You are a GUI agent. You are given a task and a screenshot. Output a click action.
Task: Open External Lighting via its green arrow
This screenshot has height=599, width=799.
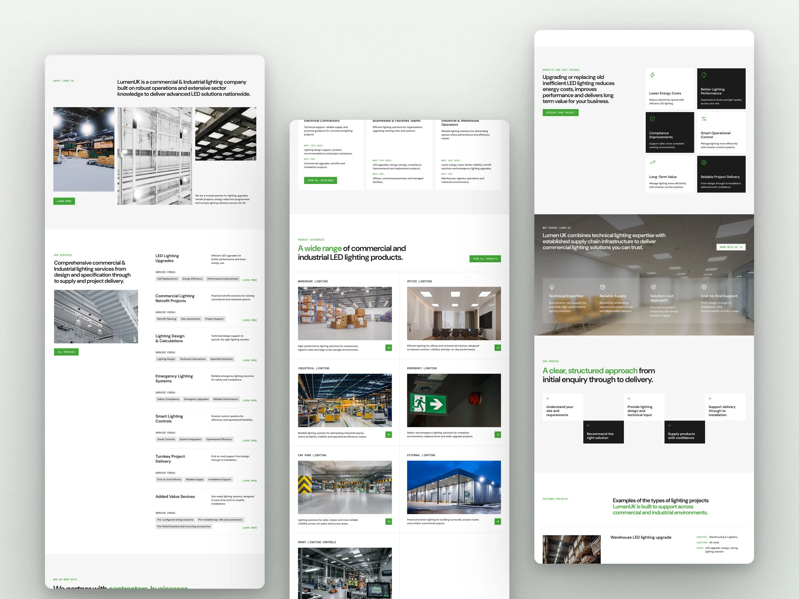[x=498, y=521]
